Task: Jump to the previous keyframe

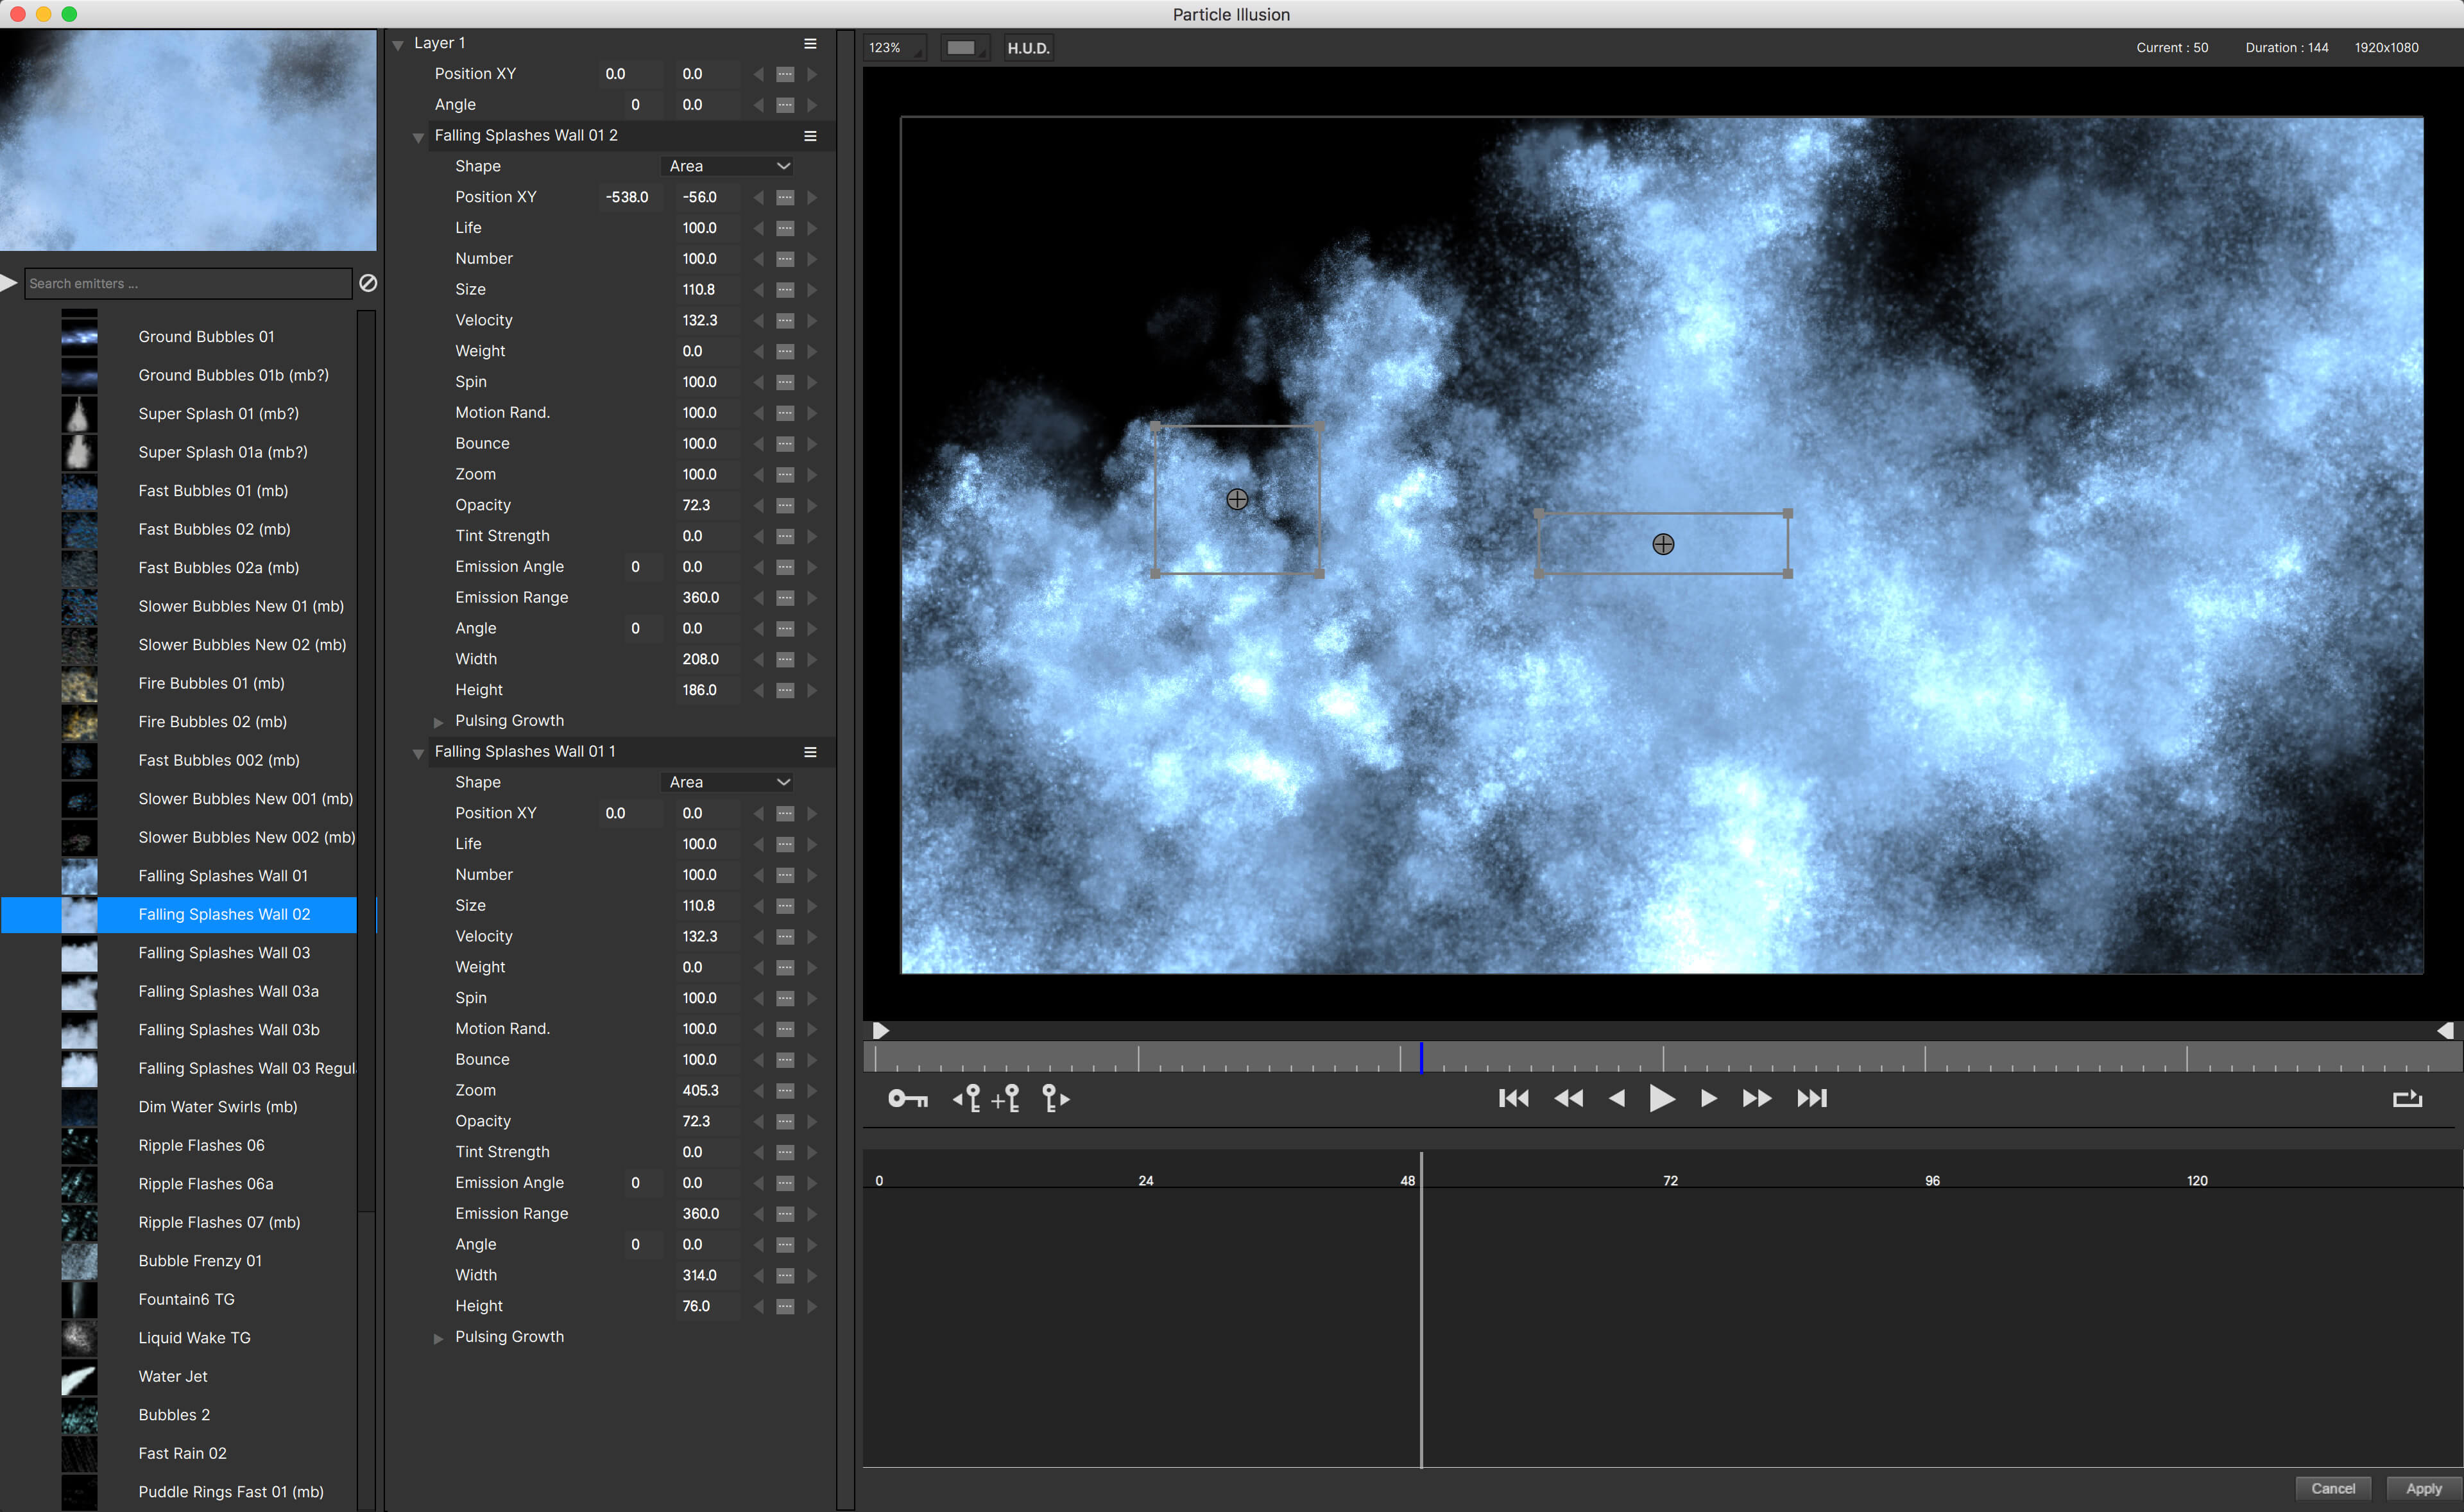Action: [966, 1099]
